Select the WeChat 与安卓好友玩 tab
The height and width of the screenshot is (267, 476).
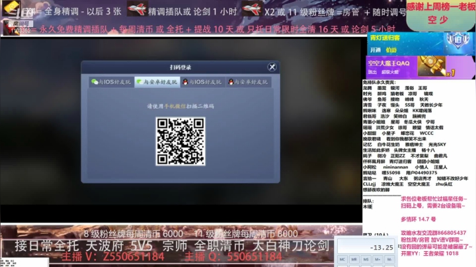(157, 82)
